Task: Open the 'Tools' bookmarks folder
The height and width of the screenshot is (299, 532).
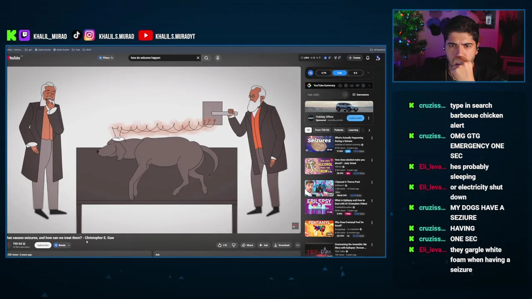Action: 76,49
